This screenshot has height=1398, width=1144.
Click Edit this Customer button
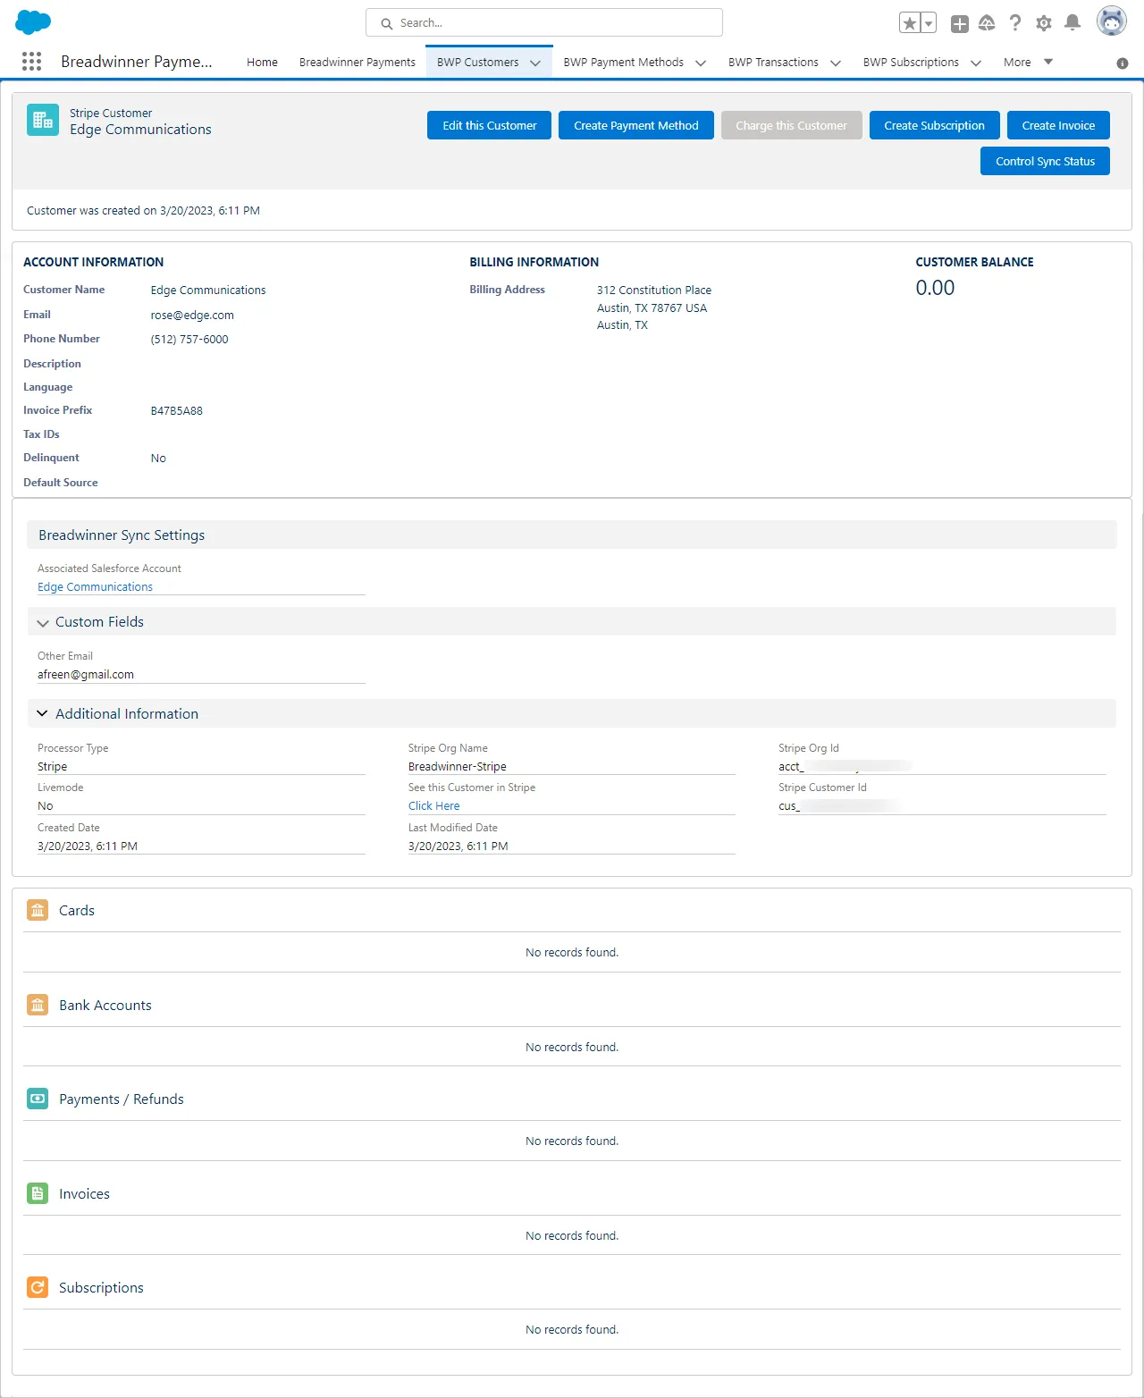coord(489,125)
